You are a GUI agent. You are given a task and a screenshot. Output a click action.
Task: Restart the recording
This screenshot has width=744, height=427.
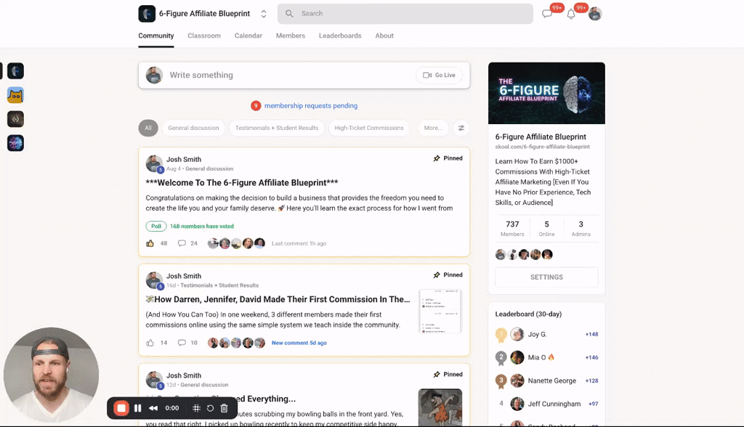210,408
